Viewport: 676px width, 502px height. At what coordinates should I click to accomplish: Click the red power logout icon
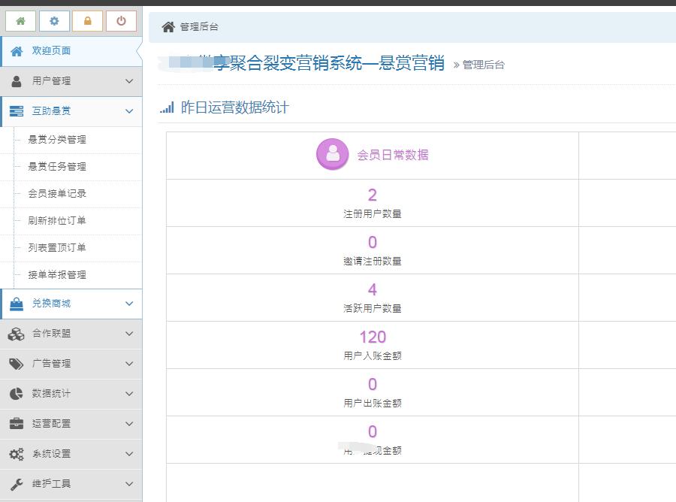pyautogui.click(x=120, y=21)
